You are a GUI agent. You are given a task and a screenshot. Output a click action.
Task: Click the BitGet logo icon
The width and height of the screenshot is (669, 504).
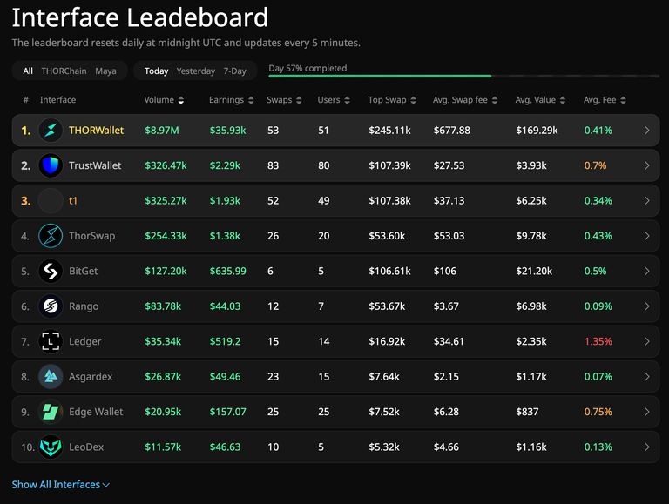coord(51,271)
